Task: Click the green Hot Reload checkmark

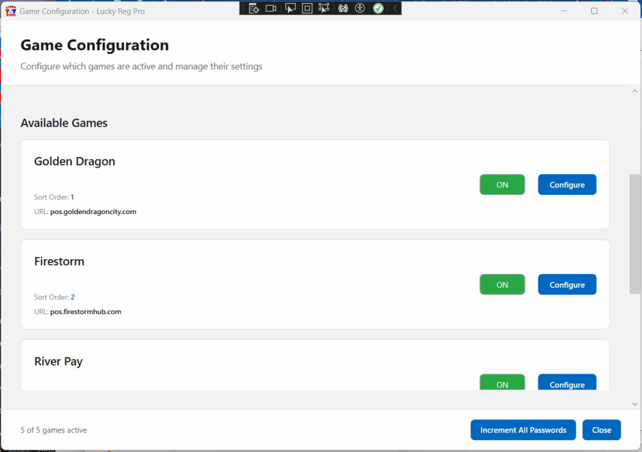Action: (x=378, y=8)
